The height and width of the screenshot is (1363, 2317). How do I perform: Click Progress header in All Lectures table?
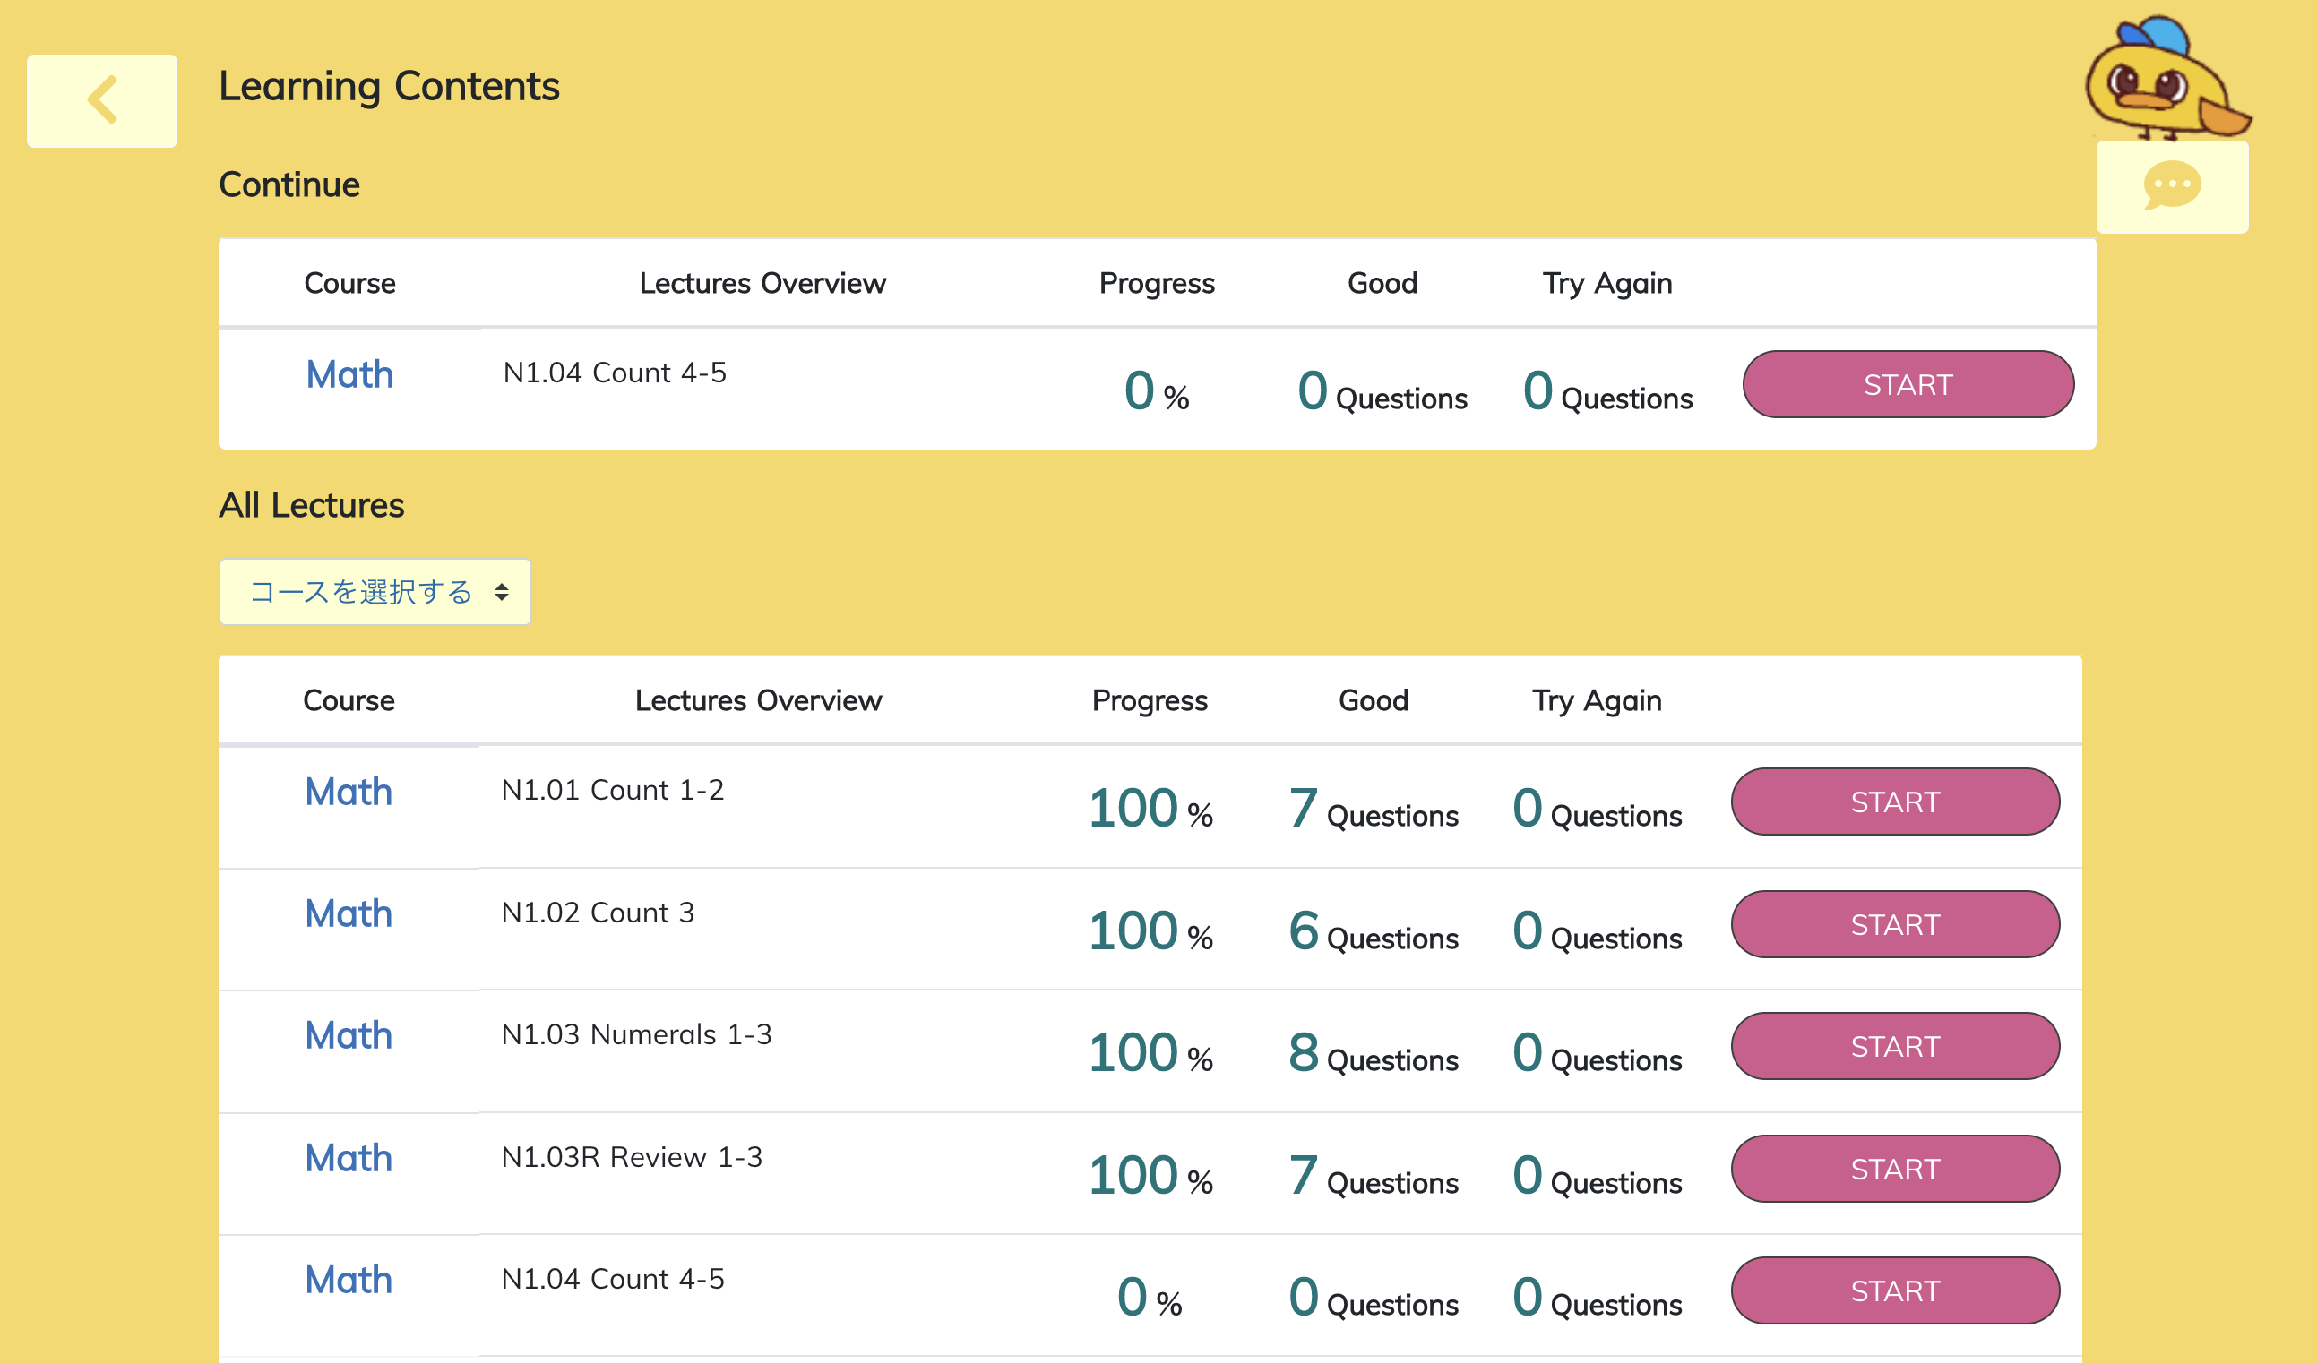pos(1150,700)
